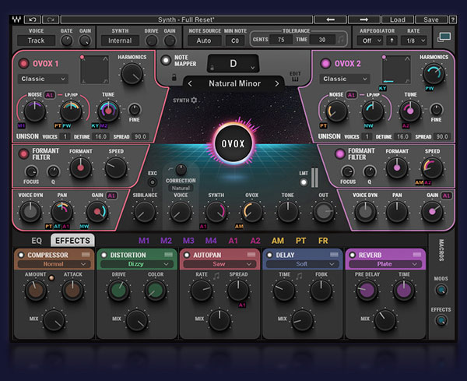Image resolution: width=467 pixels, height=381 pixels.
Task: Select previous scale with left chevron
Action: tap(190, 84)
